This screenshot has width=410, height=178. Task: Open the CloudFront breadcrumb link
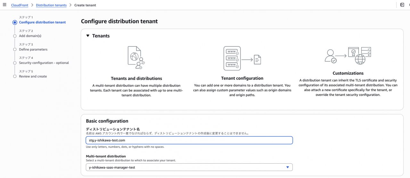point(20,5)
